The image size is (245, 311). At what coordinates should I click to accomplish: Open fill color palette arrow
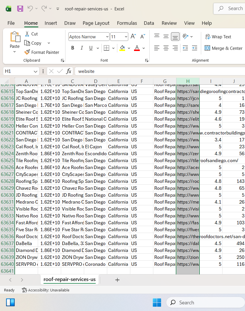tap(129, 48)
